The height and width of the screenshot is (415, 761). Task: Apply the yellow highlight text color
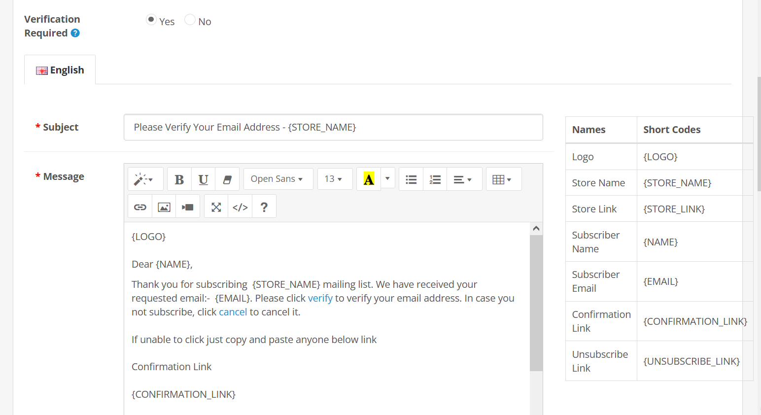pyautogui.click(x=369, y=179)
